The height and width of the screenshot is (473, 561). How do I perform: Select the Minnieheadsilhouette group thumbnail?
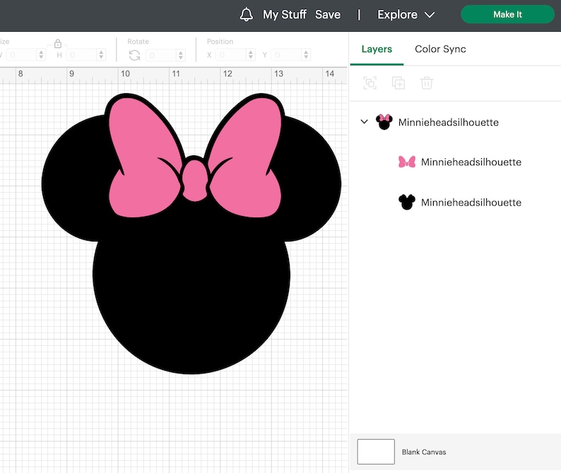(384, 122)
